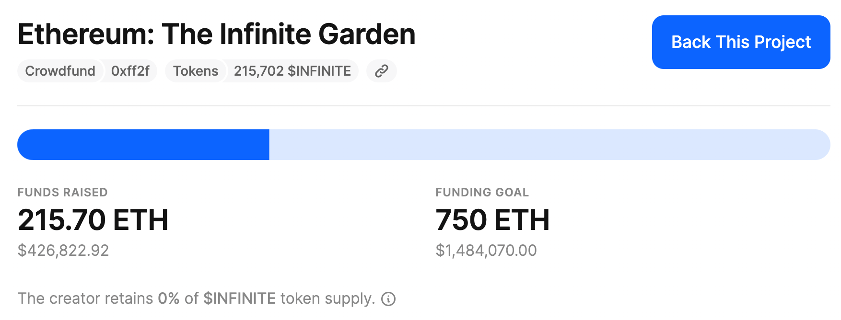841x320 pixels.
Task: Click the FUNDING GOAL heading
Action: (x=482, y=192)
